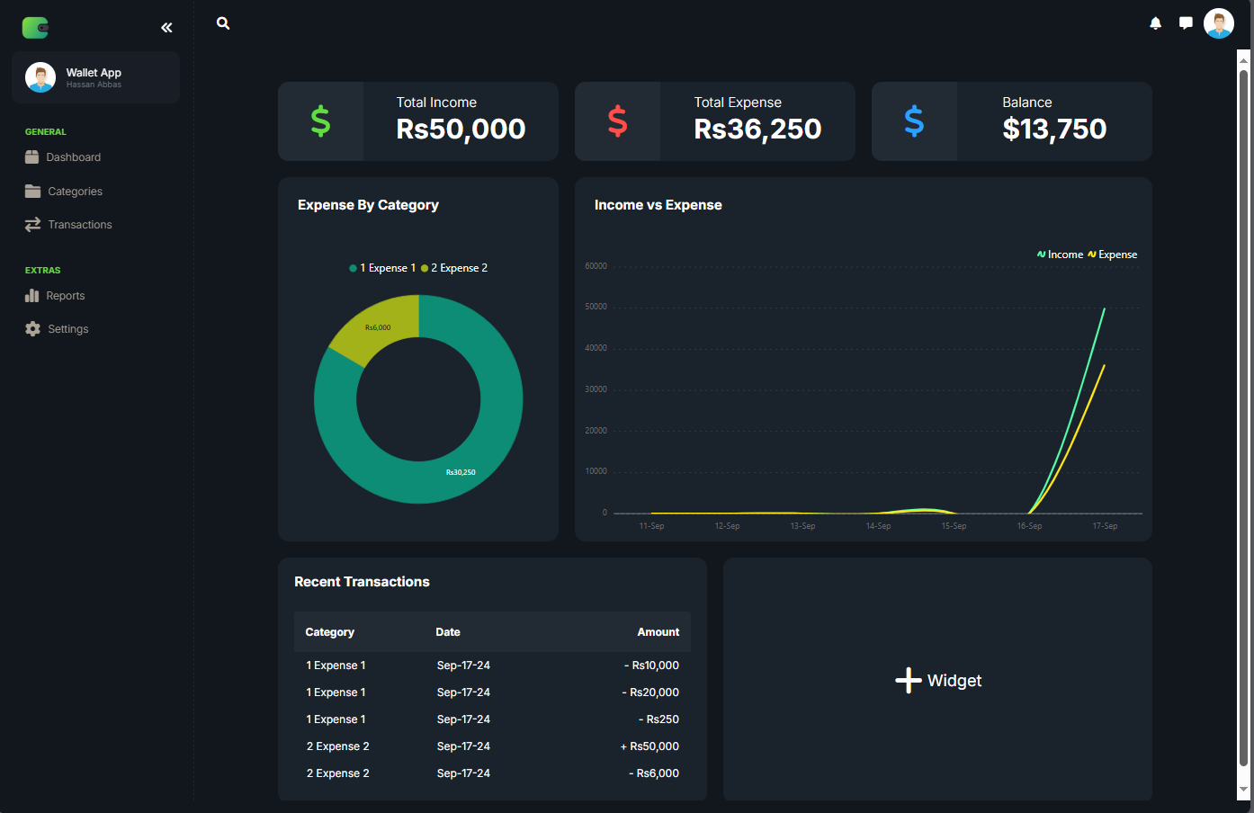Collapse the sidebar with double chevron icon
The image size is (1254, 813).
point(166,28)
